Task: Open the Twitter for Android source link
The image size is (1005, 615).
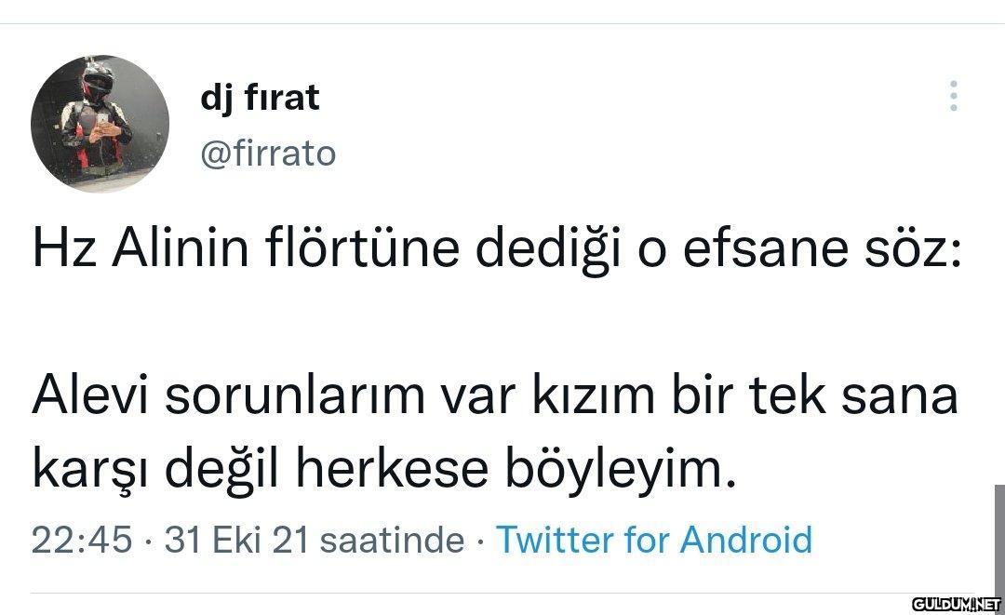Action: pos(653,540)
